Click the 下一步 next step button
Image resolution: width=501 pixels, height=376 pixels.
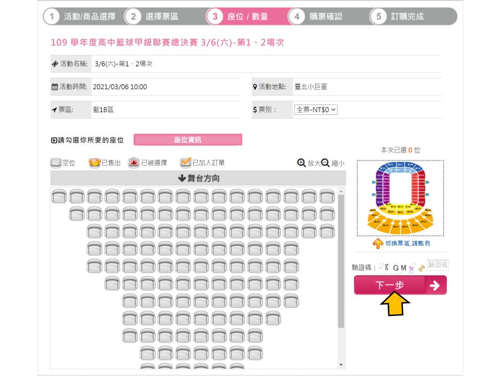pos(400,285)
